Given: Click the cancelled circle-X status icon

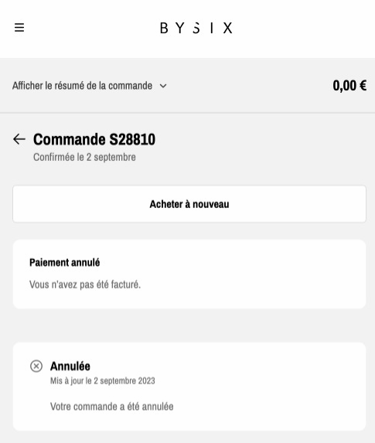Looking at the screenshot, I should pos(36,366).
